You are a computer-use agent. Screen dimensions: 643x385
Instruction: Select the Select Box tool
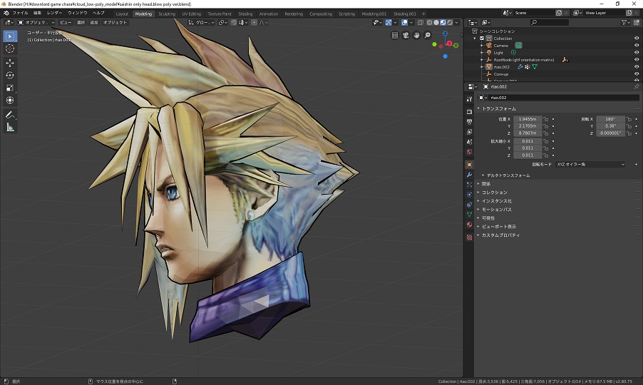10,36
